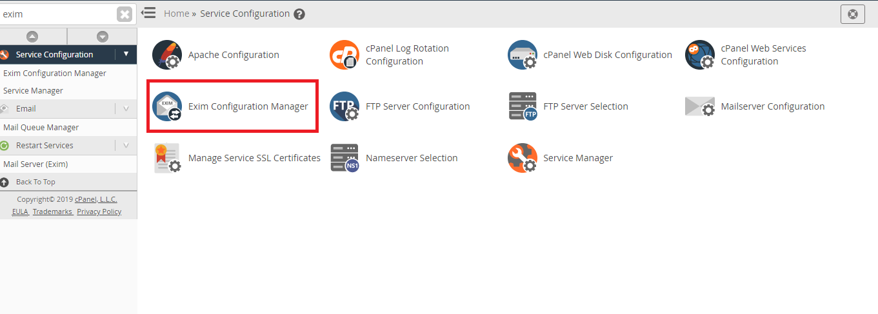
Task: Click the Apache Configuration label
Action: (234, 55)
